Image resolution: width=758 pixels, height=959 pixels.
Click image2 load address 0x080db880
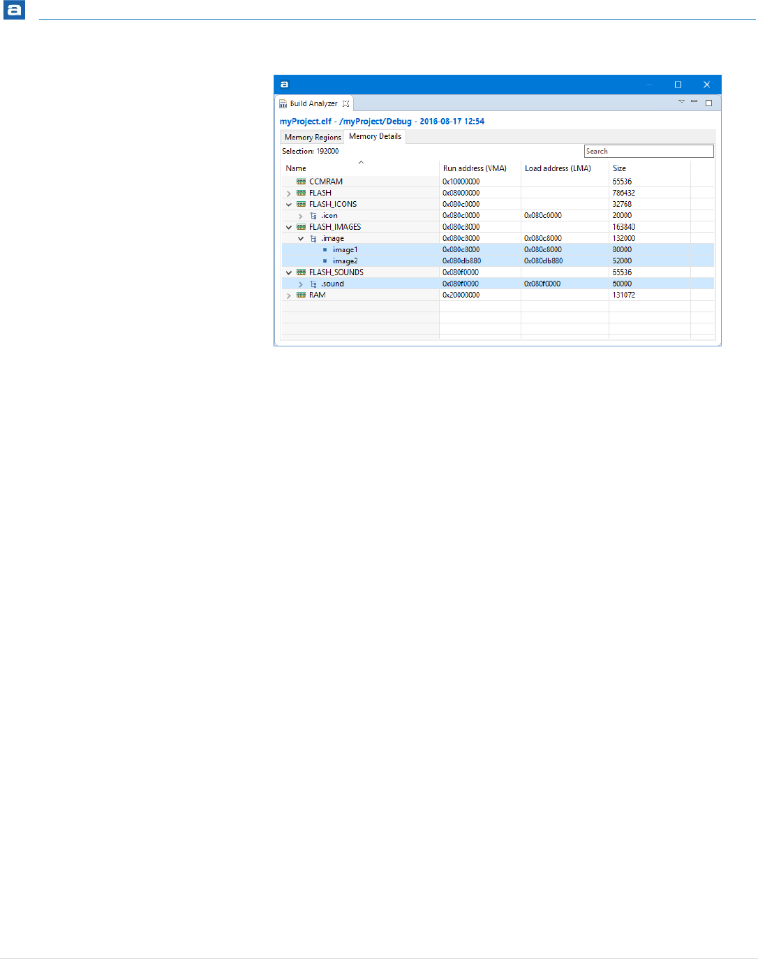[x=544, y=261]
